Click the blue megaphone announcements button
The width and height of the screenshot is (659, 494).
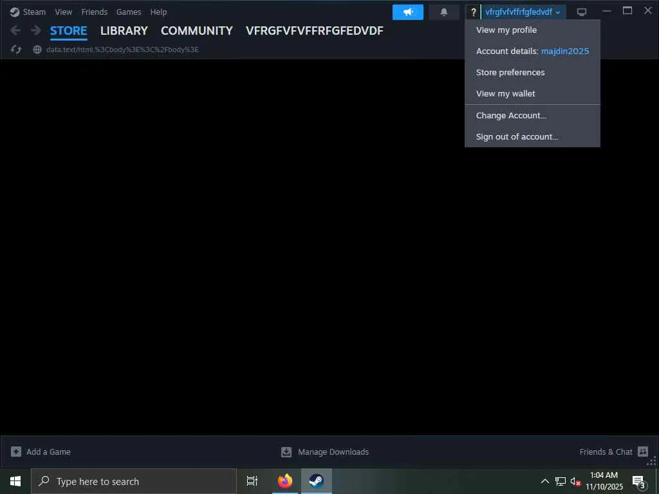407,12
